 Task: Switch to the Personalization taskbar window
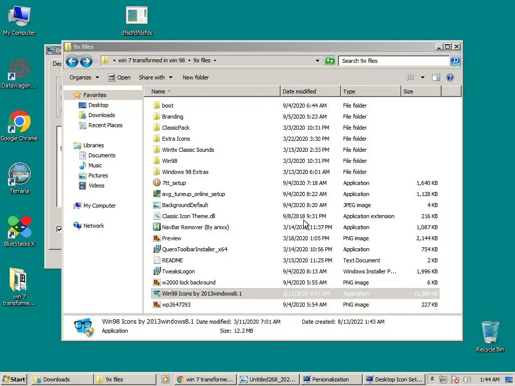(x=331, y=379)
